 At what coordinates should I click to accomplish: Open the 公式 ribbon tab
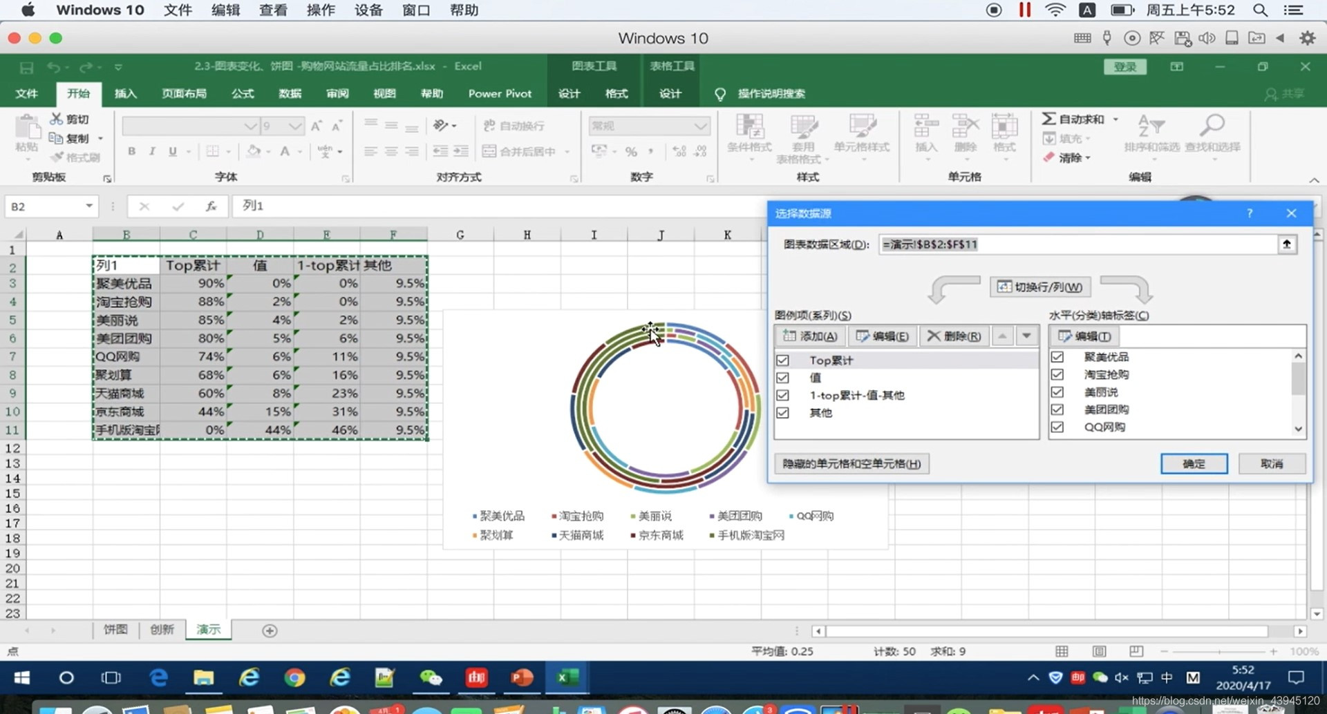243,94
